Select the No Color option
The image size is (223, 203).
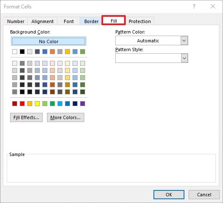[49, 41]
